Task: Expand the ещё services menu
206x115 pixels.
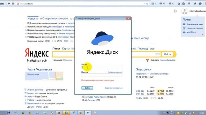Action: point(152,49)
